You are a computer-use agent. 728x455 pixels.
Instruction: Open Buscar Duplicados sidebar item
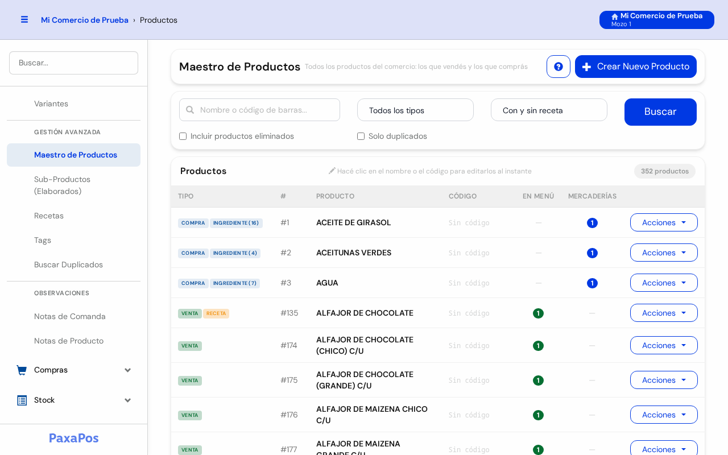[x=74, y=264]
